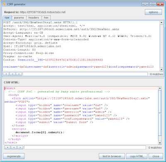Click the request pane scroll down arrow
This screenshot has width=166, height=162.
tap(161, 70)
